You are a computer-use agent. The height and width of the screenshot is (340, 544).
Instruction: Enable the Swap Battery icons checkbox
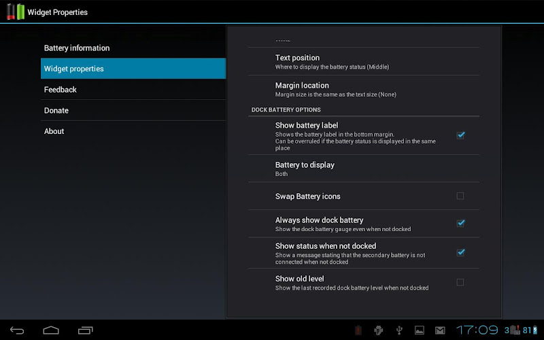[460, 196]
